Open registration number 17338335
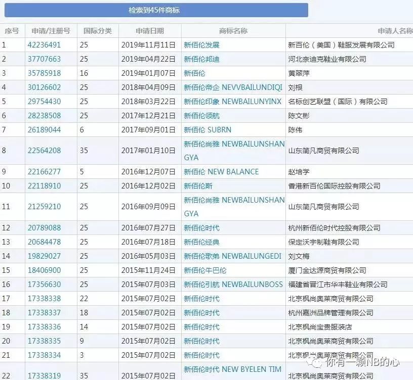 click(44, 341)
